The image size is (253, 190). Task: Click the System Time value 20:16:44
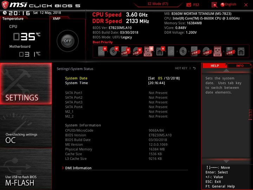pos(156,83)
